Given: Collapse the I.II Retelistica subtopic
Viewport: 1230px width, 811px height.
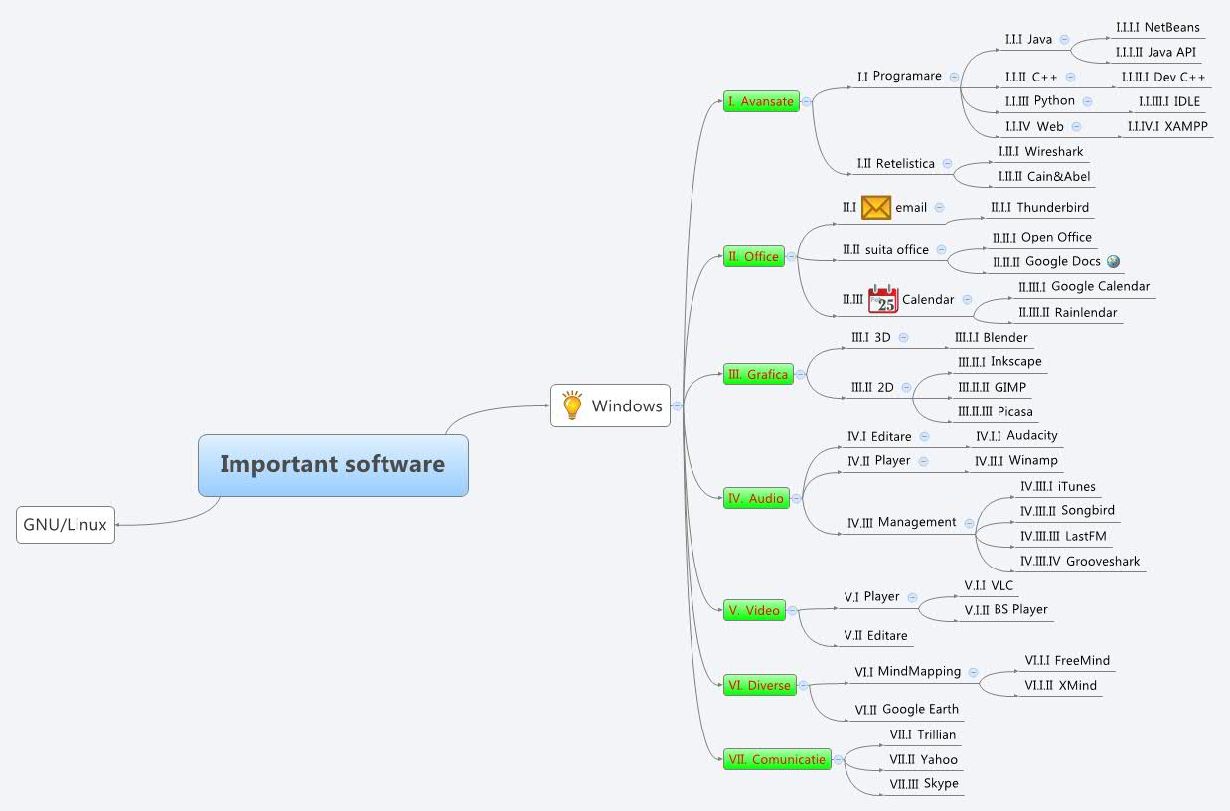Looking at the screenshot, I should [947, 164].
